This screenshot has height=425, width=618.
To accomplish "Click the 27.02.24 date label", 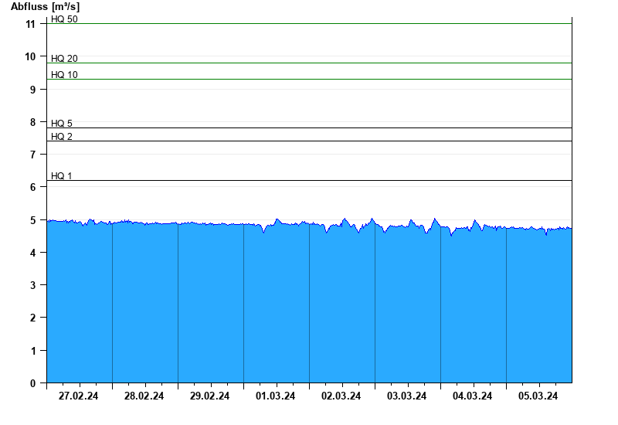I will point(79,396).
